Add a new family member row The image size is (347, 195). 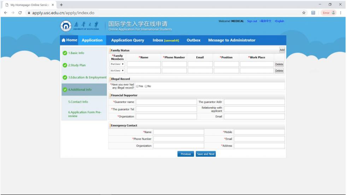point(282,50)
